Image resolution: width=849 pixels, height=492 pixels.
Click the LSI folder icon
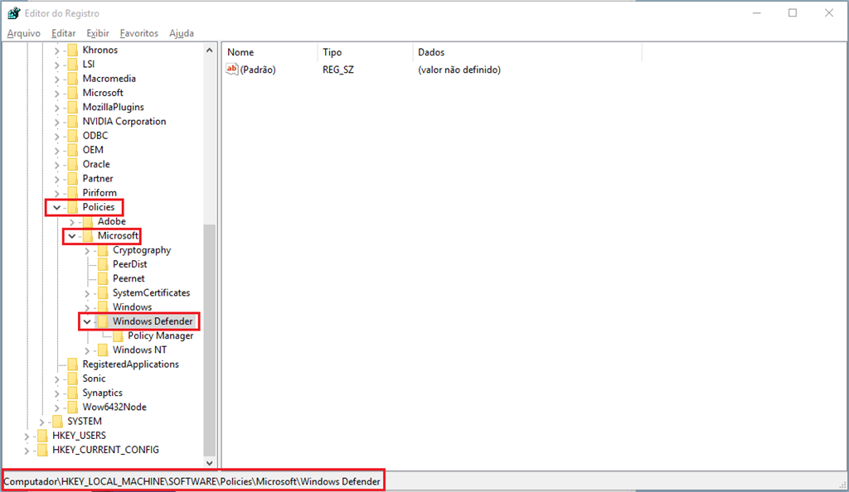coord(73,65)
